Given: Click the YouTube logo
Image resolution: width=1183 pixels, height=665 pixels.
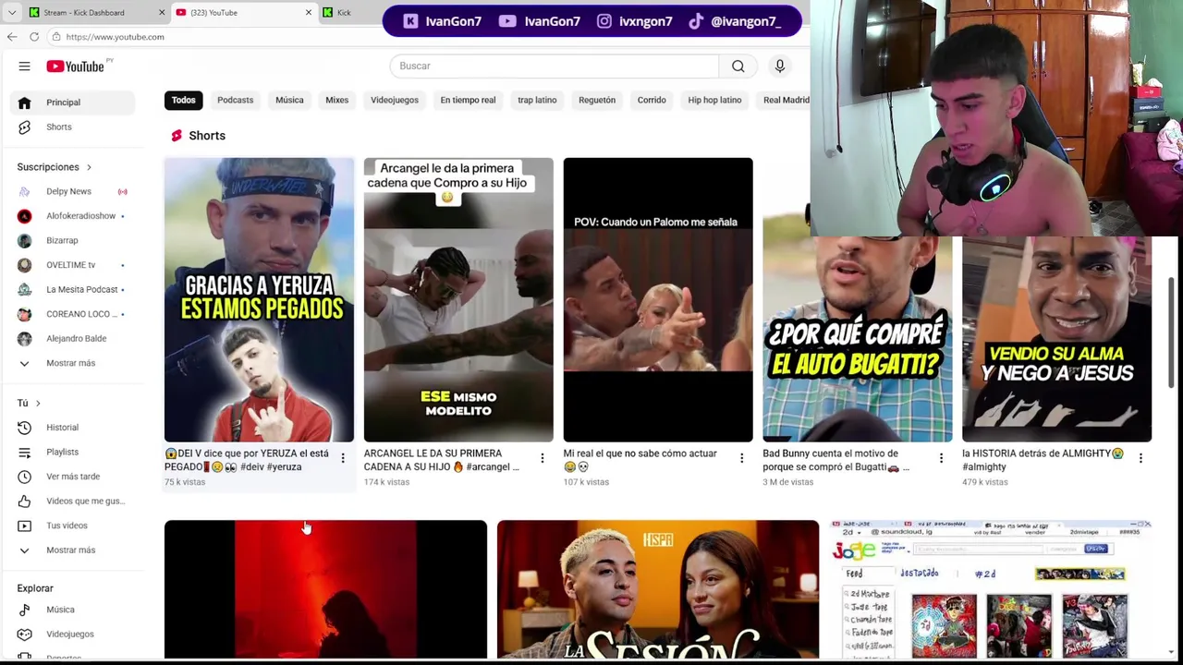Looking at the screenshot, I should coord(76,66).
